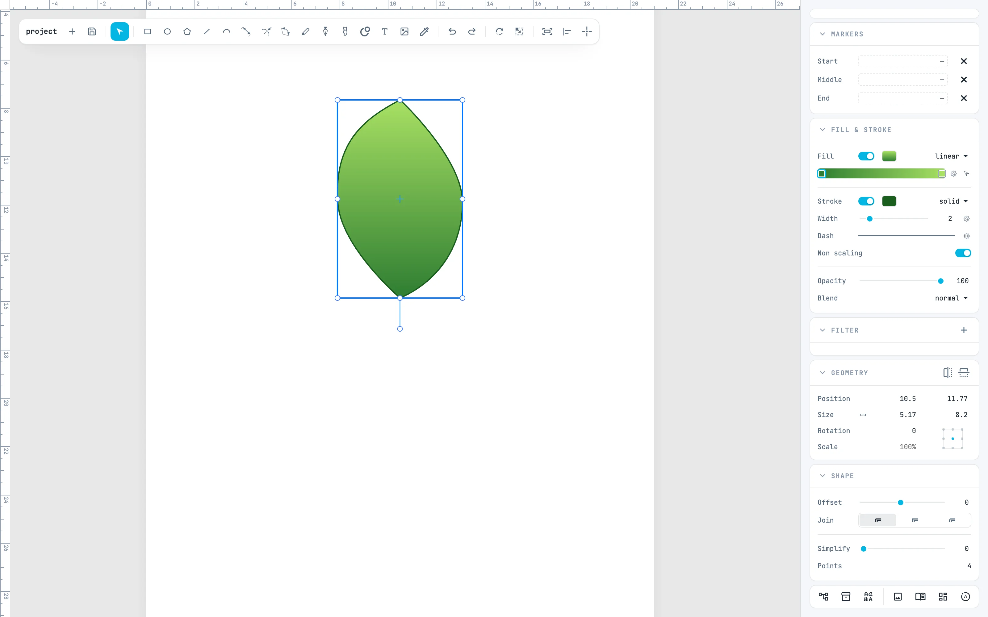Disable Non scaling stroke toggle
Viewport: 988px width, 617px height.
(963, 253)
